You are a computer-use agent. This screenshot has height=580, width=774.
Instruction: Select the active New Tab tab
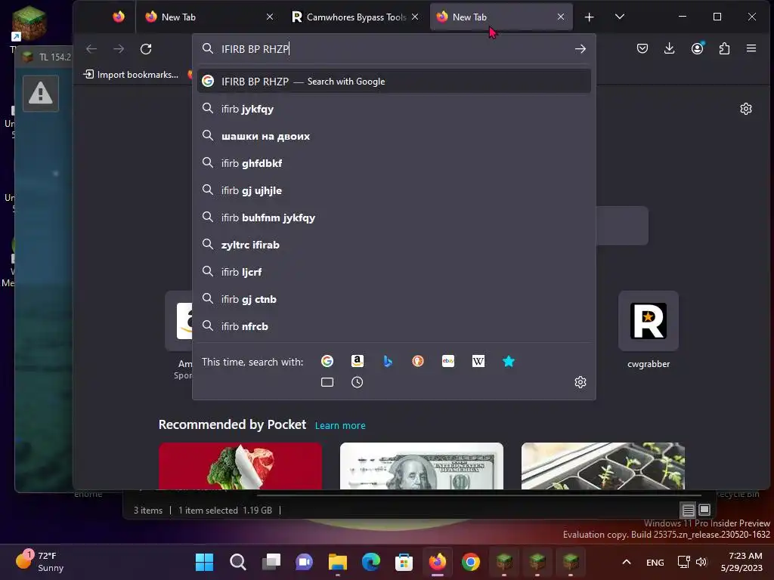point(501,17)
